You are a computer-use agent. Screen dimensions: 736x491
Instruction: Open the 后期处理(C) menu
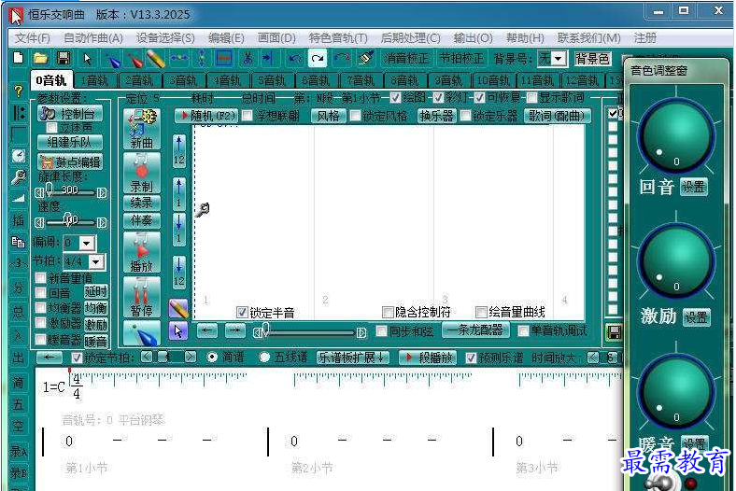coord(410,38)
